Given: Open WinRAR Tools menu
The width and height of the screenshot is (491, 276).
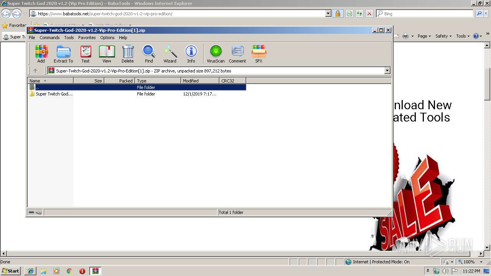Looking at the screenshot, I should [69, 38].
